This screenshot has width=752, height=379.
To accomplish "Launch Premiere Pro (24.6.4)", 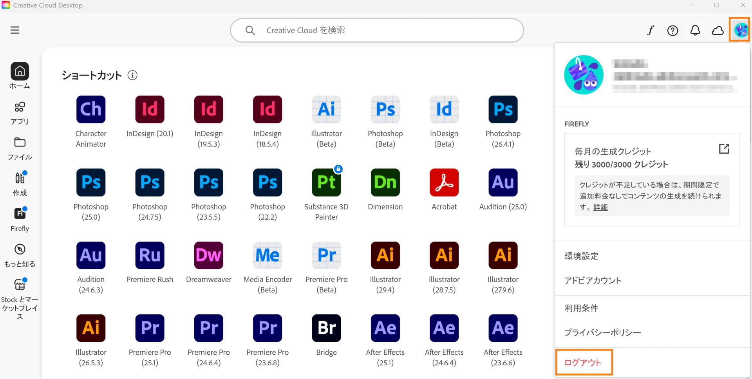I will click(209, 328).
